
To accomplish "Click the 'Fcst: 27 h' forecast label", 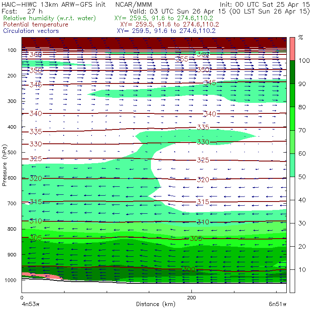I will point(22,11).
